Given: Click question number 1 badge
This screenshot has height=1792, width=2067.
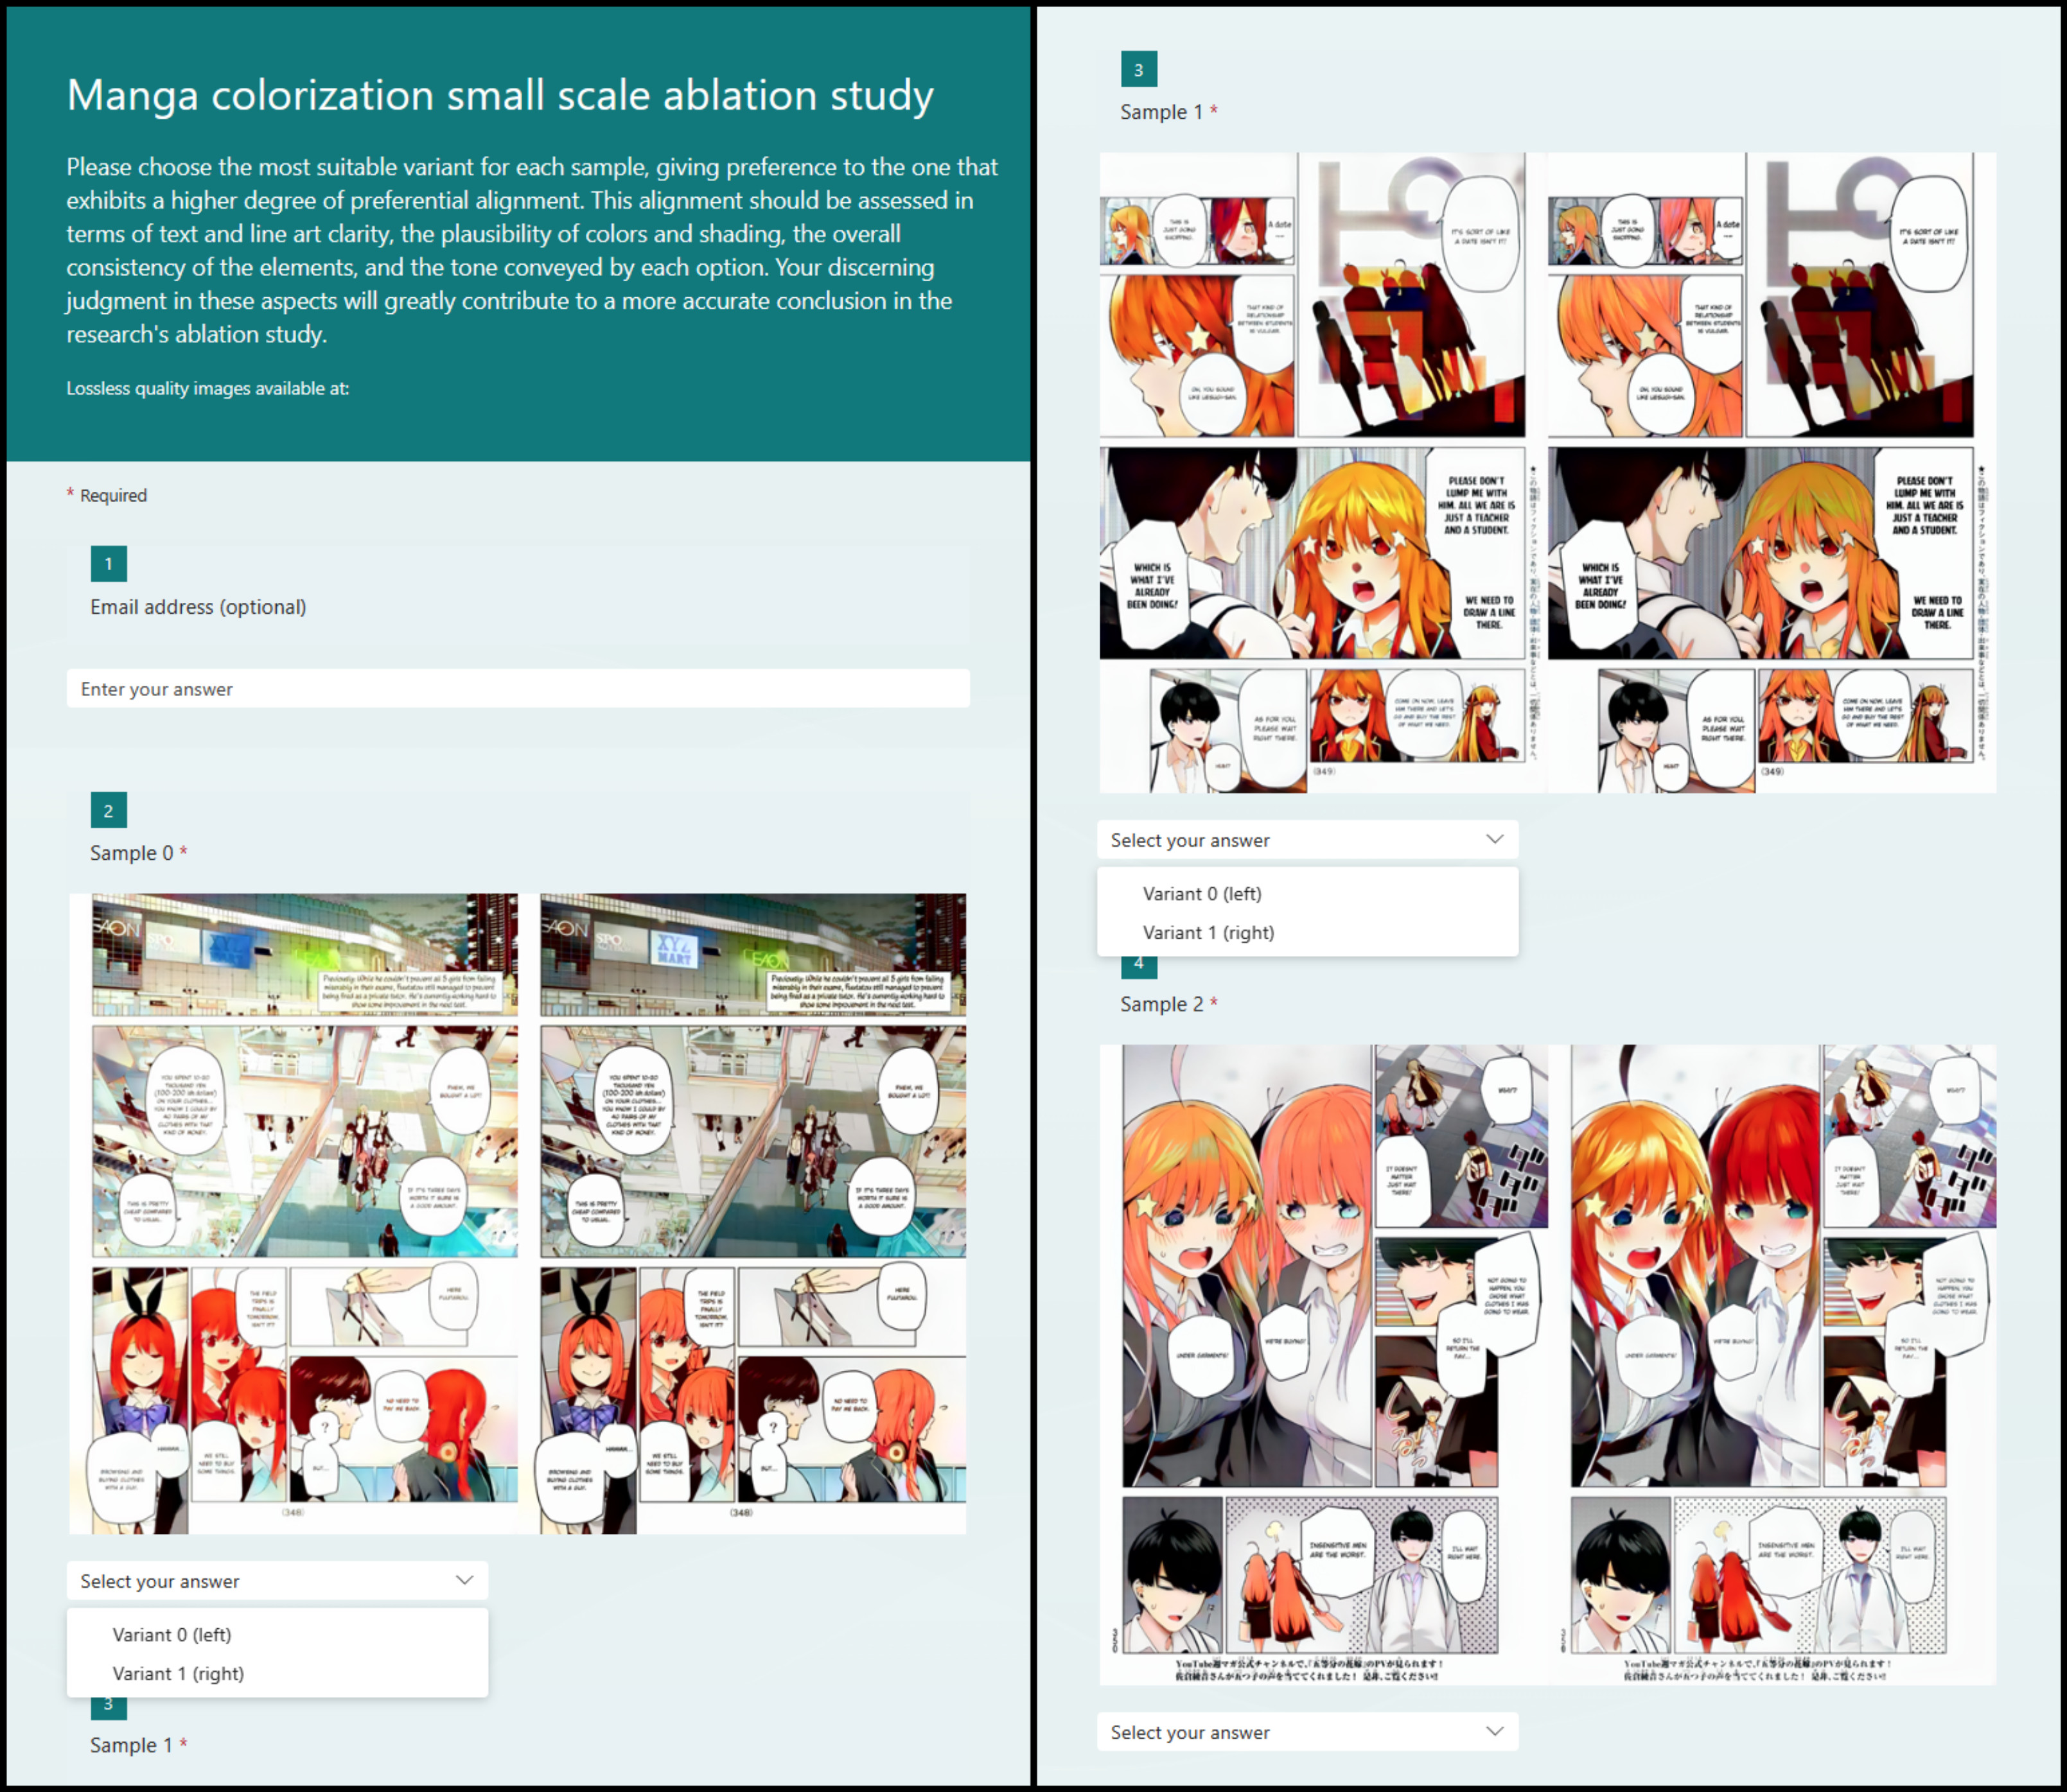Looking at the screenshot, I should click(108, 564).
